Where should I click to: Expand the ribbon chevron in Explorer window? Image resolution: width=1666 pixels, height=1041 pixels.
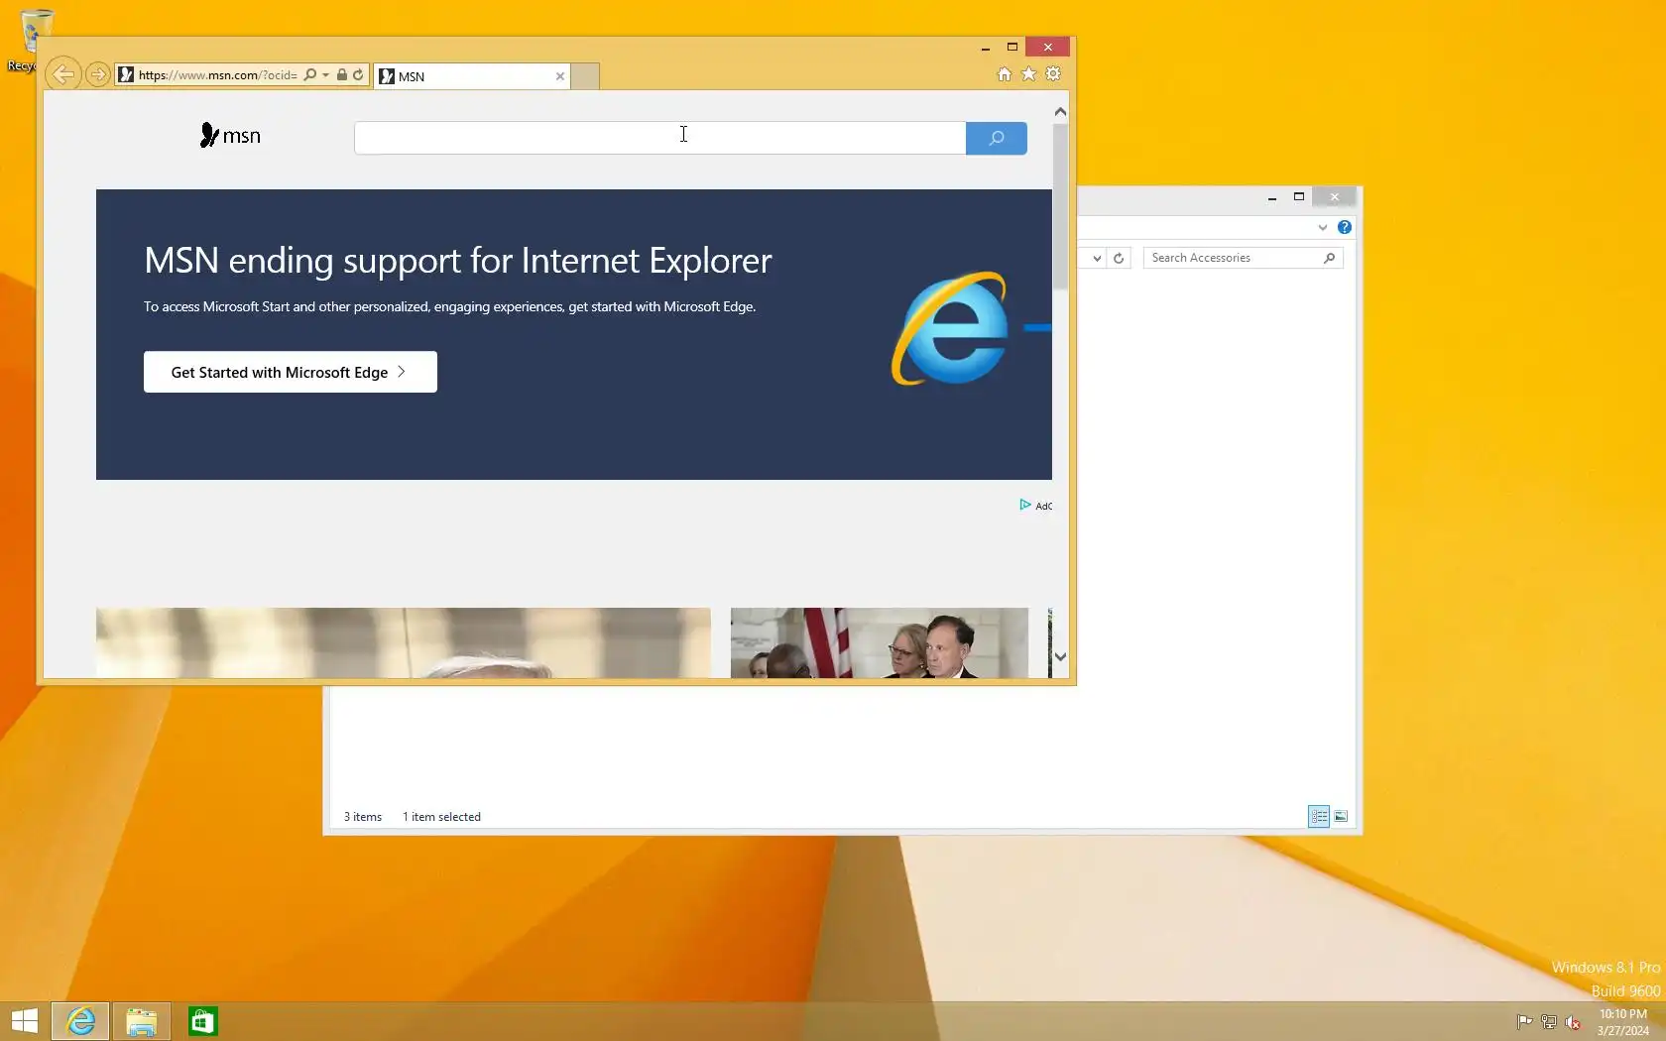1322,227
